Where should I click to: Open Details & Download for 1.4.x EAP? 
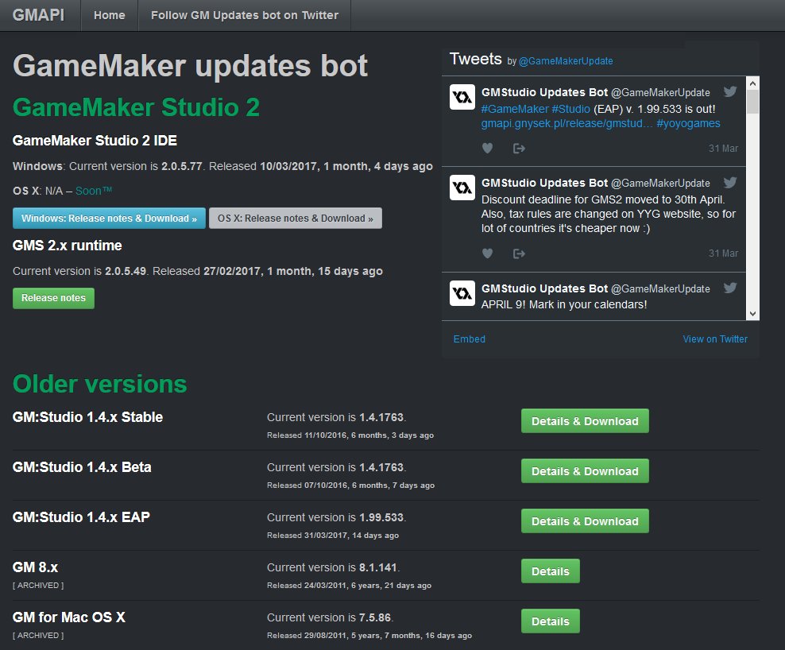[x=585, y=521]
